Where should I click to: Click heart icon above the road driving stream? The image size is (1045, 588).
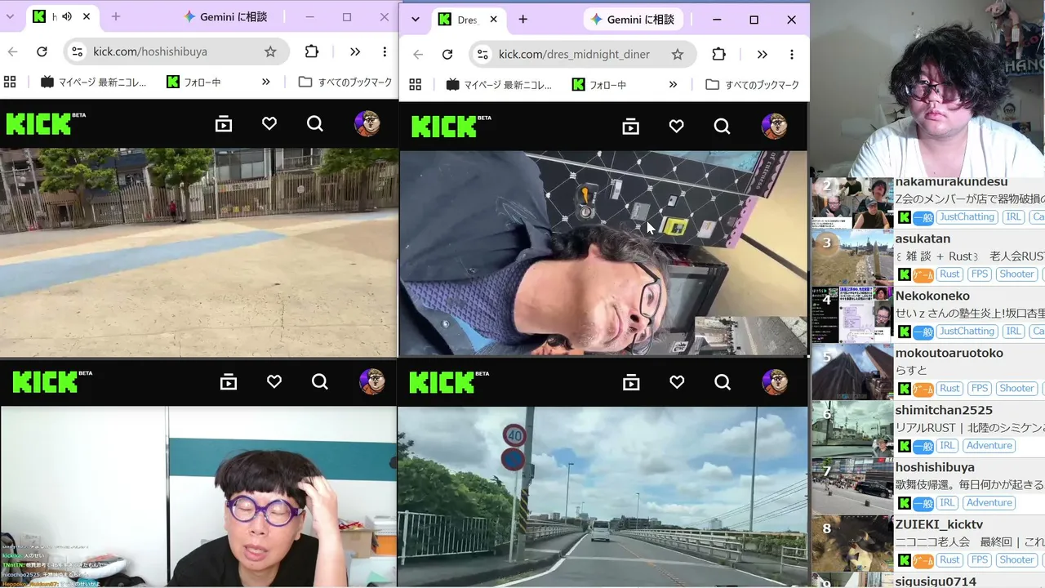pyautogui.click(x=676, y=382)
